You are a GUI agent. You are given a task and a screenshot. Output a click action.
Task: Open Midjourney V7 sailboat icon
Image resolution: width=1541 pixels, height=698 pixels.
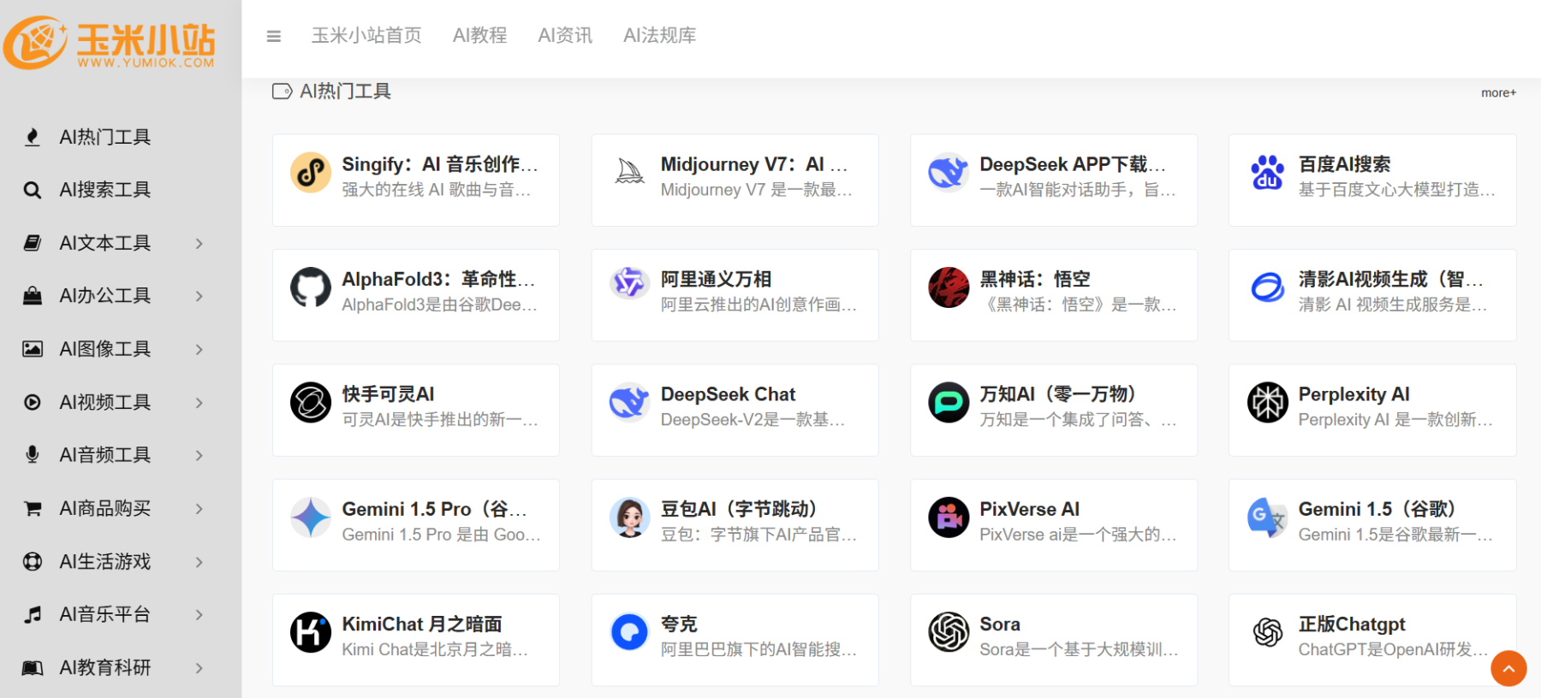click(630, 173)
